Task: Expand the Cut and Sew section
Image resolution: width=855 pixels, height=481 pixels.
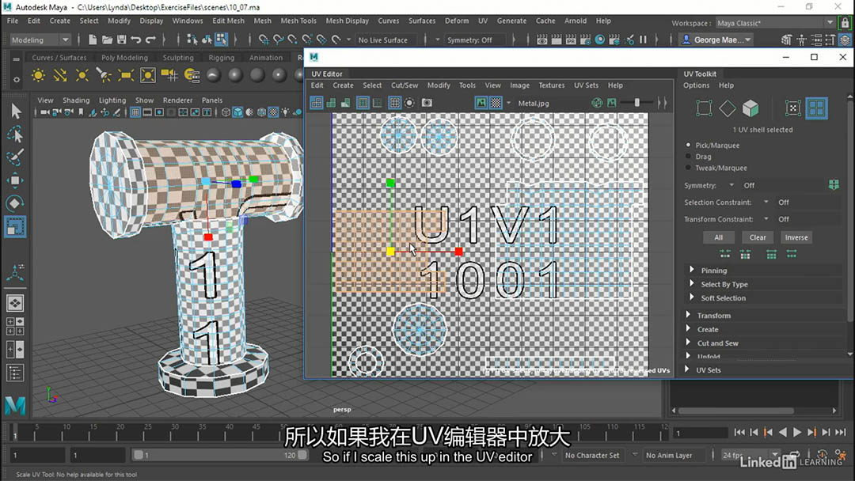Action: tap(717, 343)
